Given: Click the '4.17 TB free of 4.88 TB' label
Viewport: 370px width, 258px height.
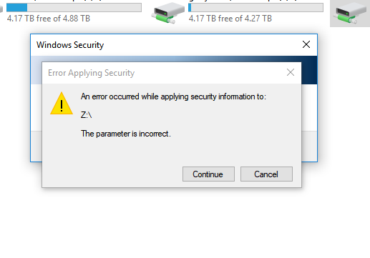Looking at the screenshot, I should tap(49, 19).
